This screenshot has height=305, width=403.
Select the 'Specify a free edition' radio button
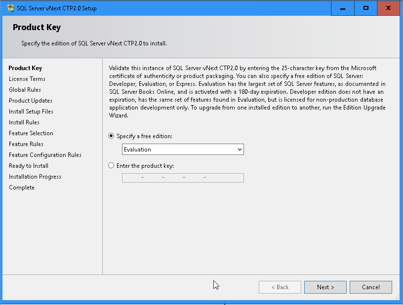[111, 136]
